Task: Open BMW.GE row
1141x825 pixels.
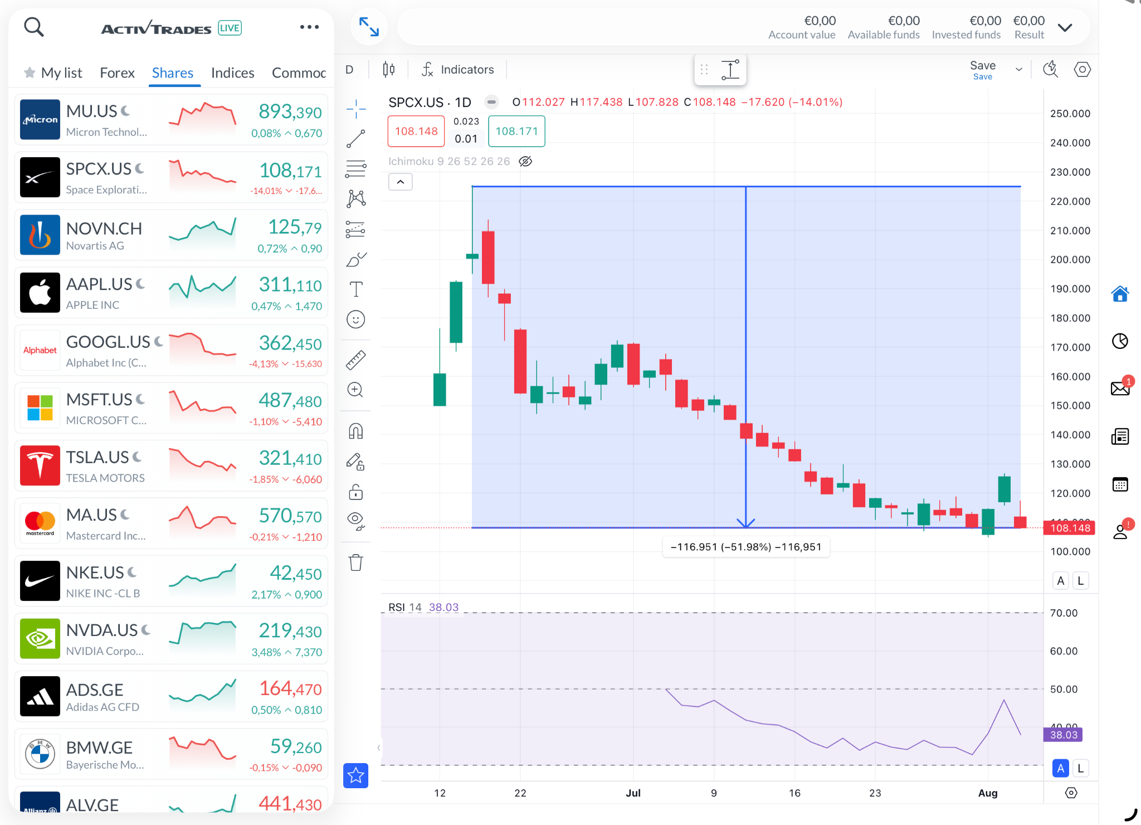Action: click(x=172, y=754)
